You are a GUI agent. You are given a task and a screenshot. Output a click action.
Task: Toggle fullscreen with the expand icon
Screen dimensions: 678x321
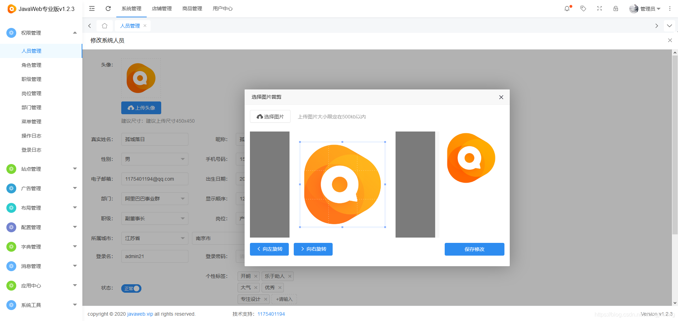600,8
